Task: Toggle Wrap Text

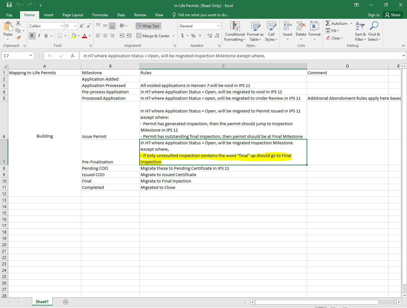Action: 148,26
